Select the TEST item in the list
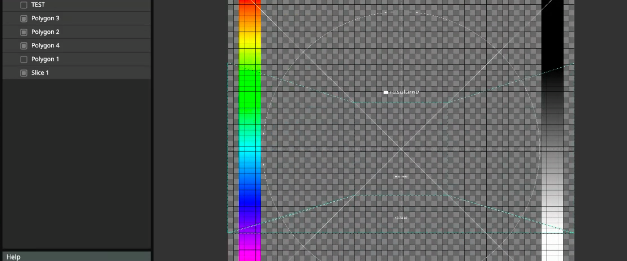This screenshot has height=261, width=627. click(x=38, y=5)
